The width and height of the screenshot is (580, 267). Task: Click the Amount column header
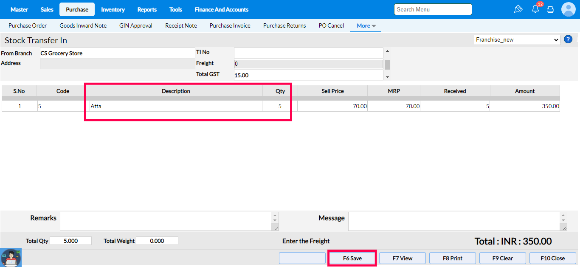tap(525, 91)
